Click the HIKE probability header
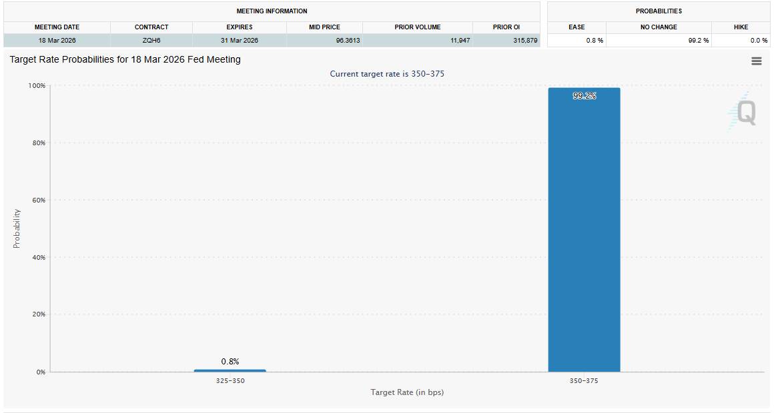Viewport: 776px width, 413px height. [x=741, y=27]
